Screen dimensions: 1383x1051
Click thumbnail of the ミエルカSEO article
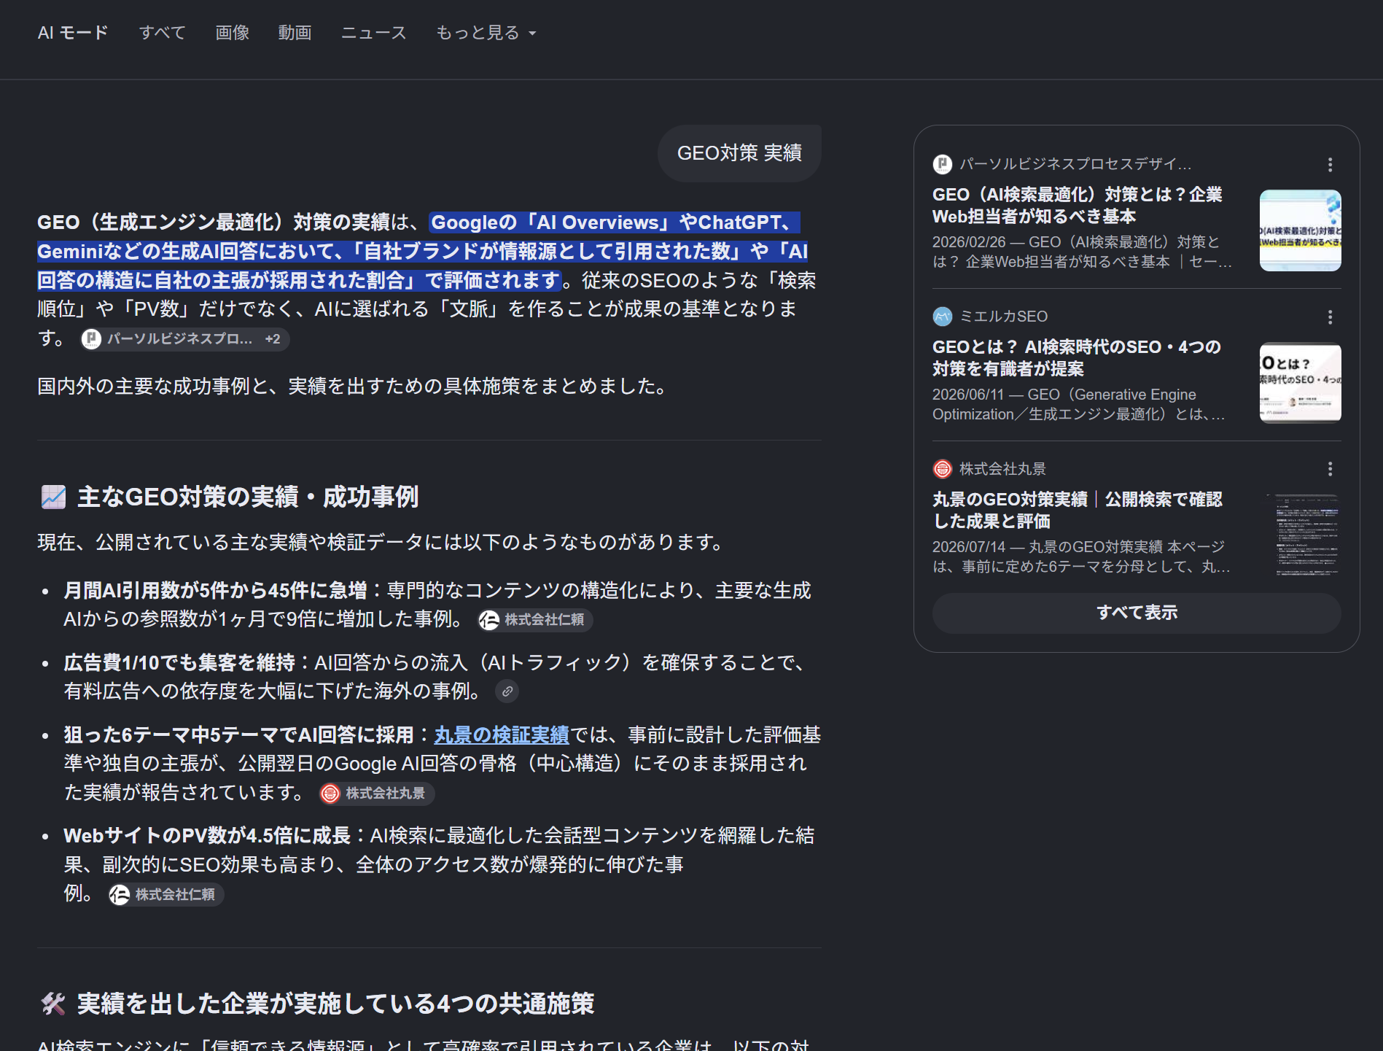click(1300, 383)
